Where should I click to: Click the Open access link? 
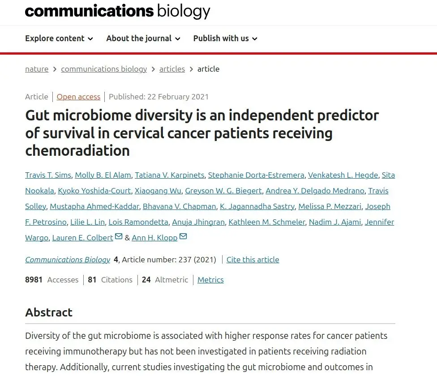tap(79, 97)
